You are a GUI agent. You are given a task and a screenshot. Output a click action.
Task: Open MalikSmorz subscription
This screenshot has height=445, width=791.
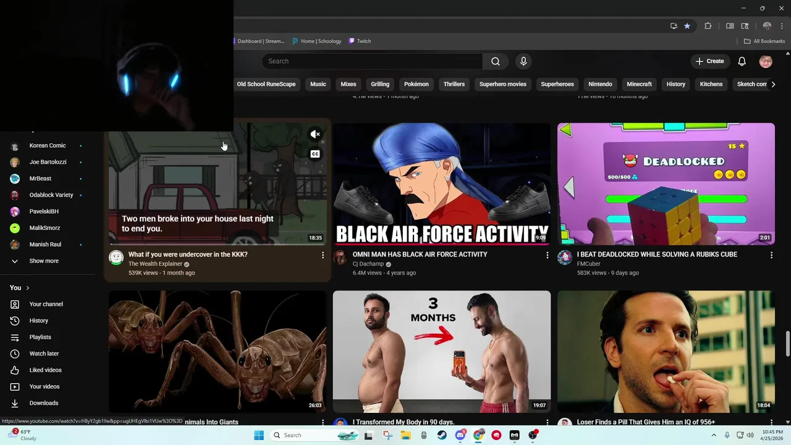44,228
